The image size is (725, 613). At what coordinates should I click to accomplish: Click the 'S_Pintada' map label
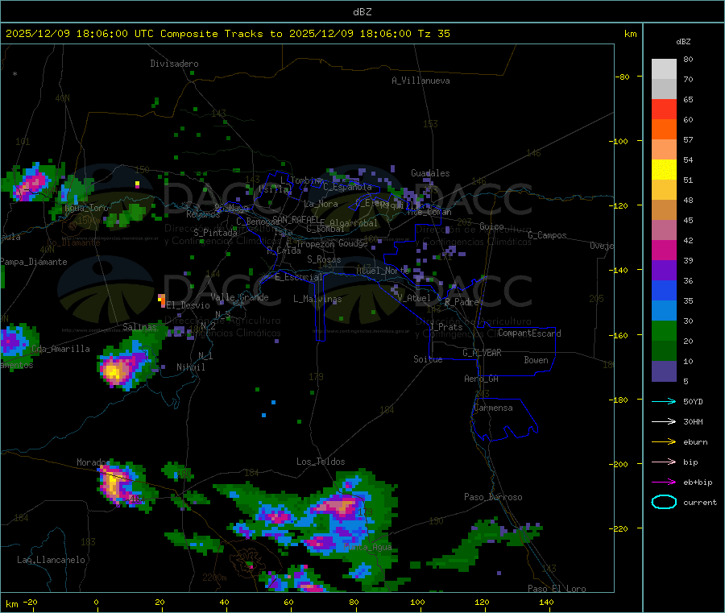[215, 233]
